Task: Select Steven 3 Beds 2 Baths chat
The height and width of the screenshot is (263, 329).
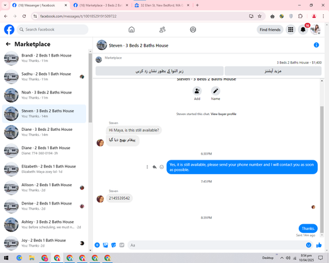Action: pyautogui.click(x=44, y=114)
